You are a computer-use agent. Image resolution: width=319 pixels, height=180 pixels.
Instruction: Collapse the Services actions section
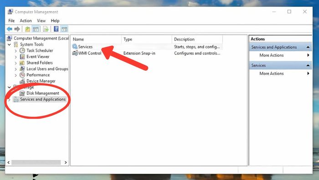[308, 65]
